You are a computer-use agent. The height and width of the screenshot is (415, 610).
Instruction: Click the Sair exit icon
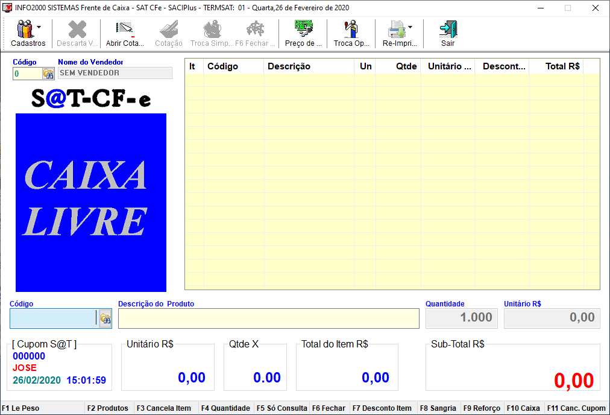click(x=448, y=30)
